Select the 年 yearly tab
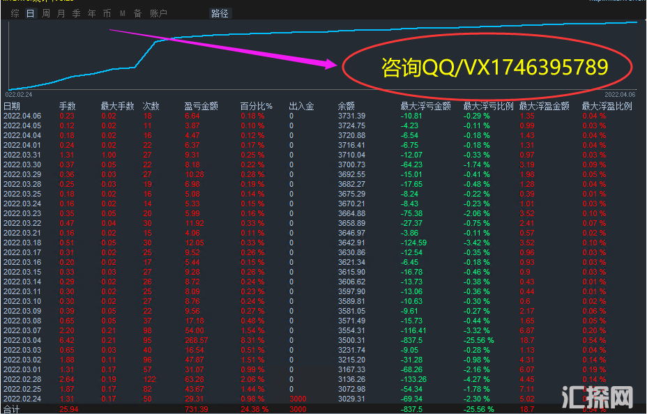 pos(91,14)
